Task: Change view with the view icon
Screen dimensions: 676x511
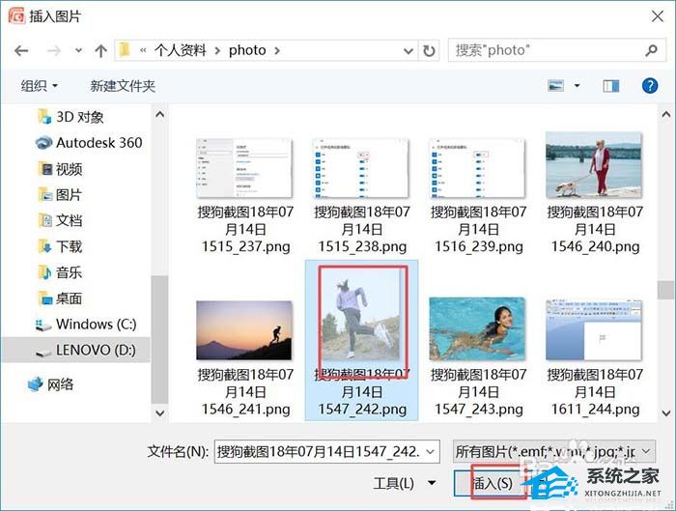Action: click(555, 86)
